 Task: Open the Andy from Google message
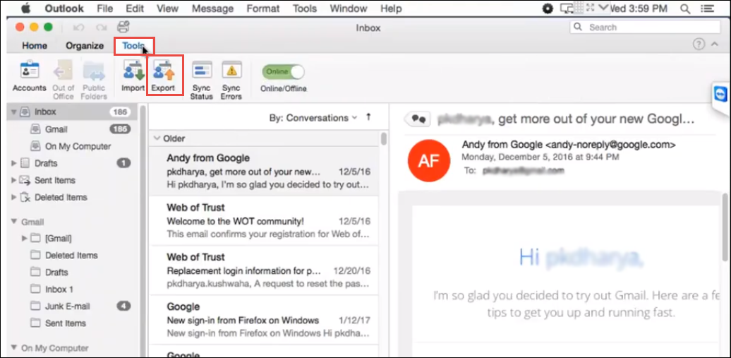(x=264, y=171)
